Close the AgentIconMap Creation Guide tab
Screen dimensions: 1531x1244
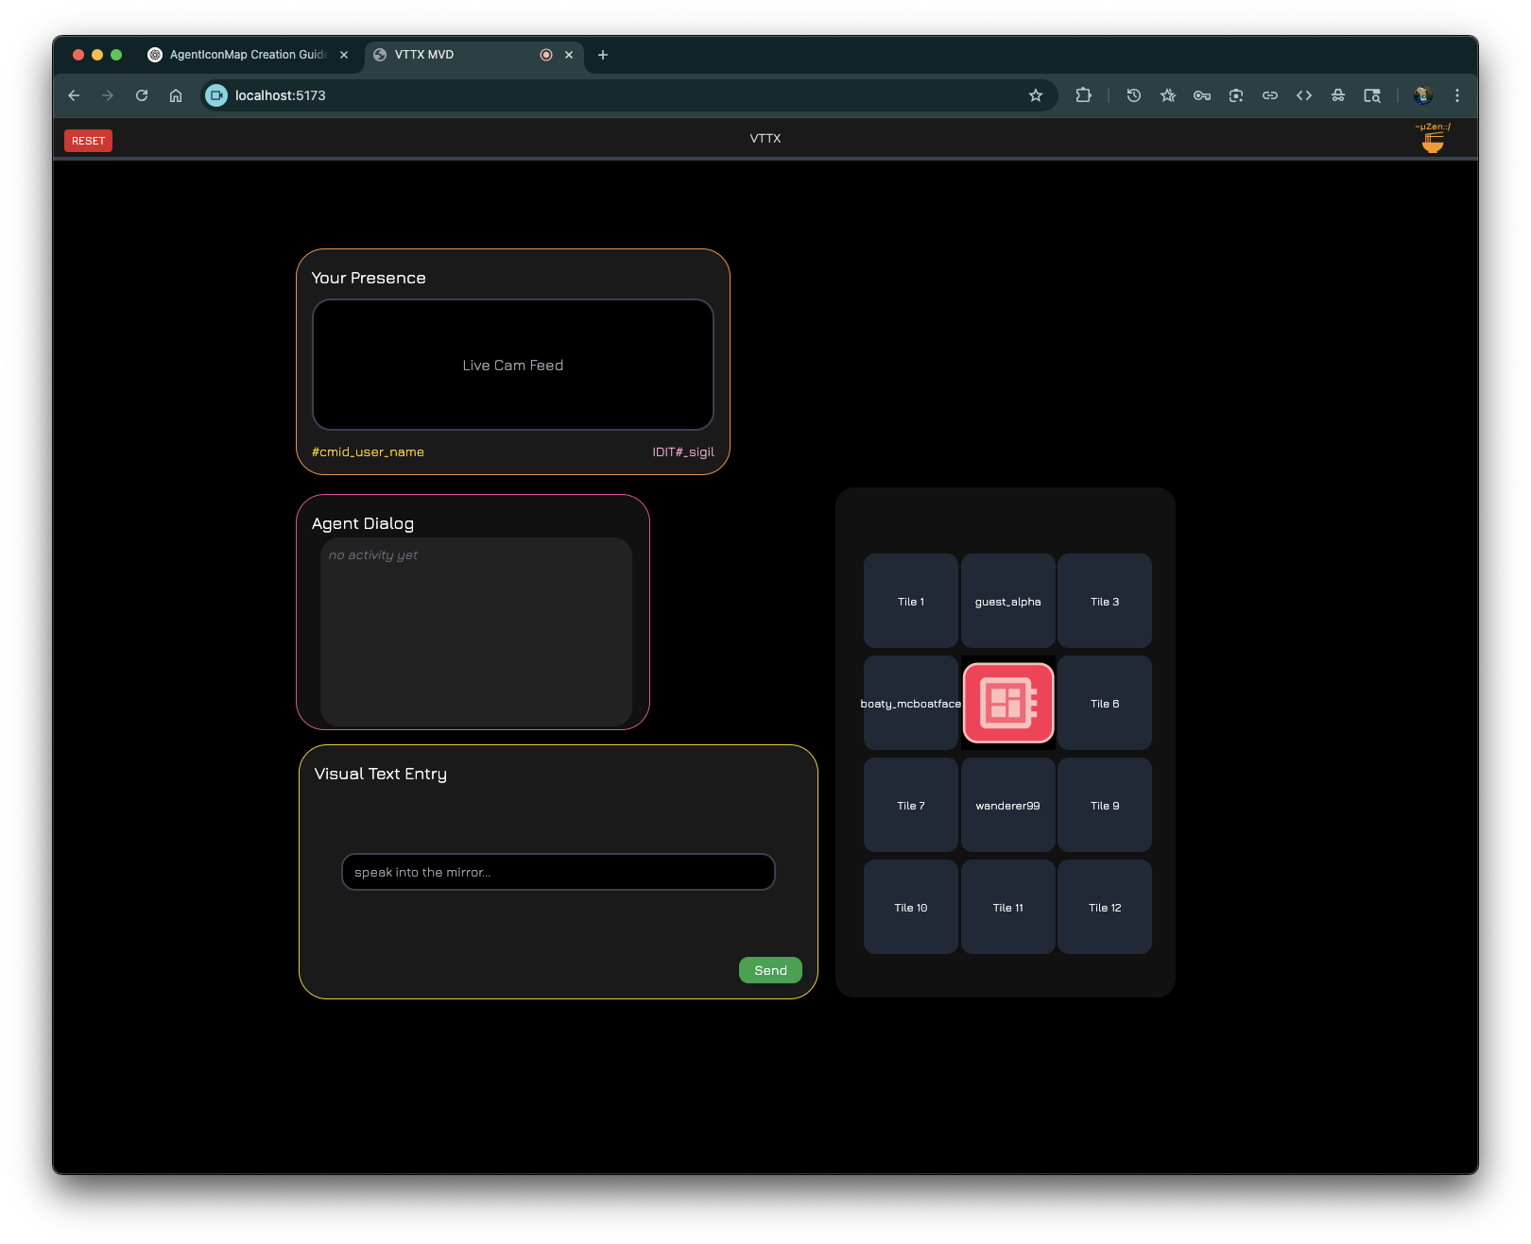coord(344,55)
